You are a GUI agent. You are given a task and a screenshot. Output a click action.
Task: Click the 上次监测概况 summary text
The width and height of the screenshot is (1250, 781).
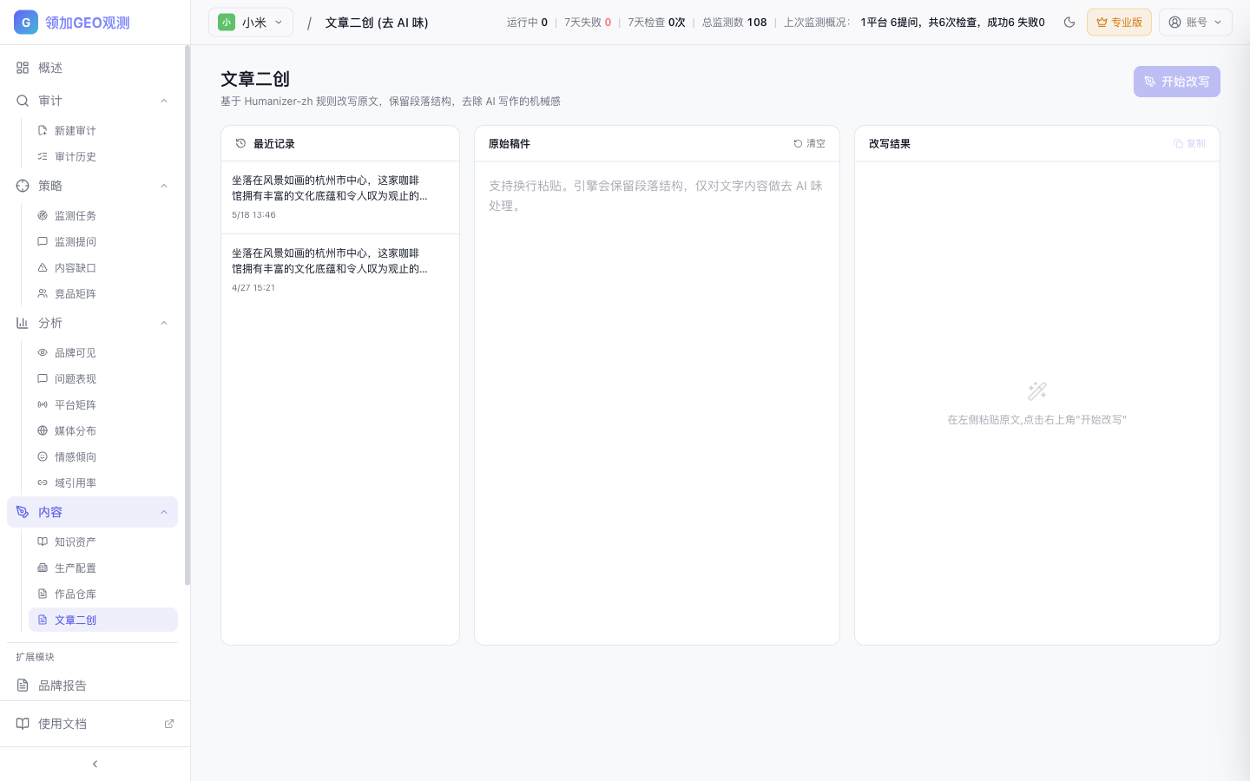coord(914,23)
